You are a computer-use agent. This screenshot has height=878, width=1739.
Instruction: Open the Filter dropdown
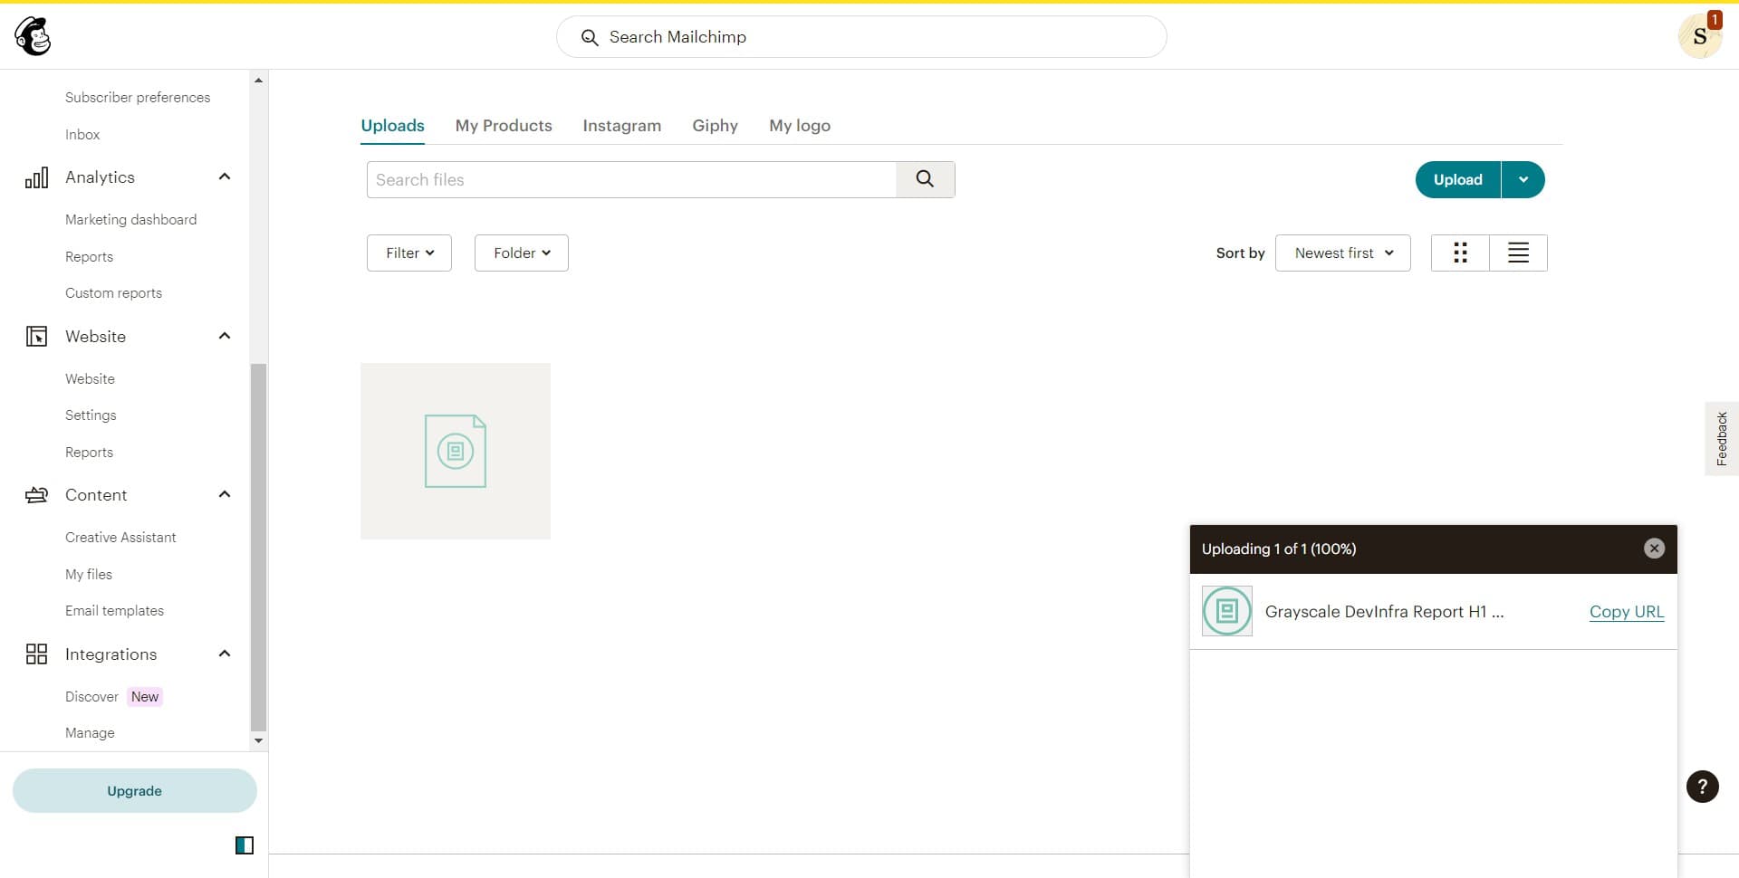pos(408,253)
